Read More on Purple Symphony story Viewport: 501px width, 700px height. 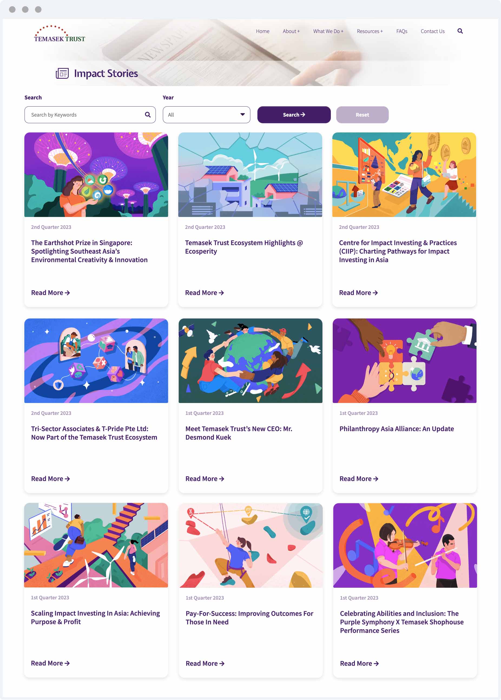360,663
